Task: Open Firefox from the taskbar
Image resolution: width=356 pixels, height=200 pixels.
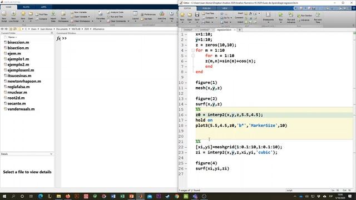Action: pyautogui.click(x=68, y=196)
